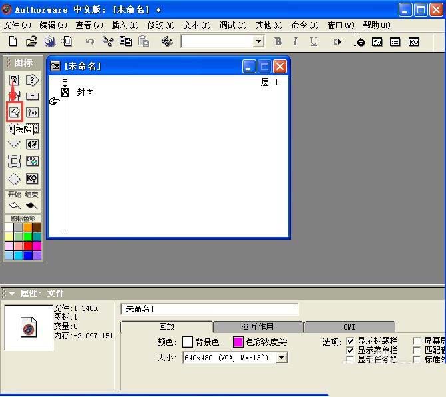
Task: Toggle the 显示任务栏 checkbox
Action: (350, 359)
